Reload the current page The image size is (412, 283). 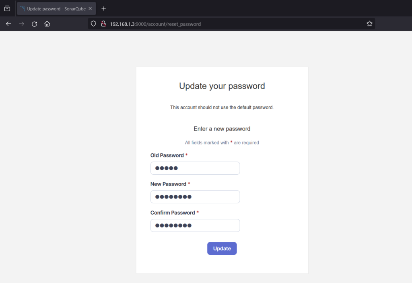click(35, 24)
